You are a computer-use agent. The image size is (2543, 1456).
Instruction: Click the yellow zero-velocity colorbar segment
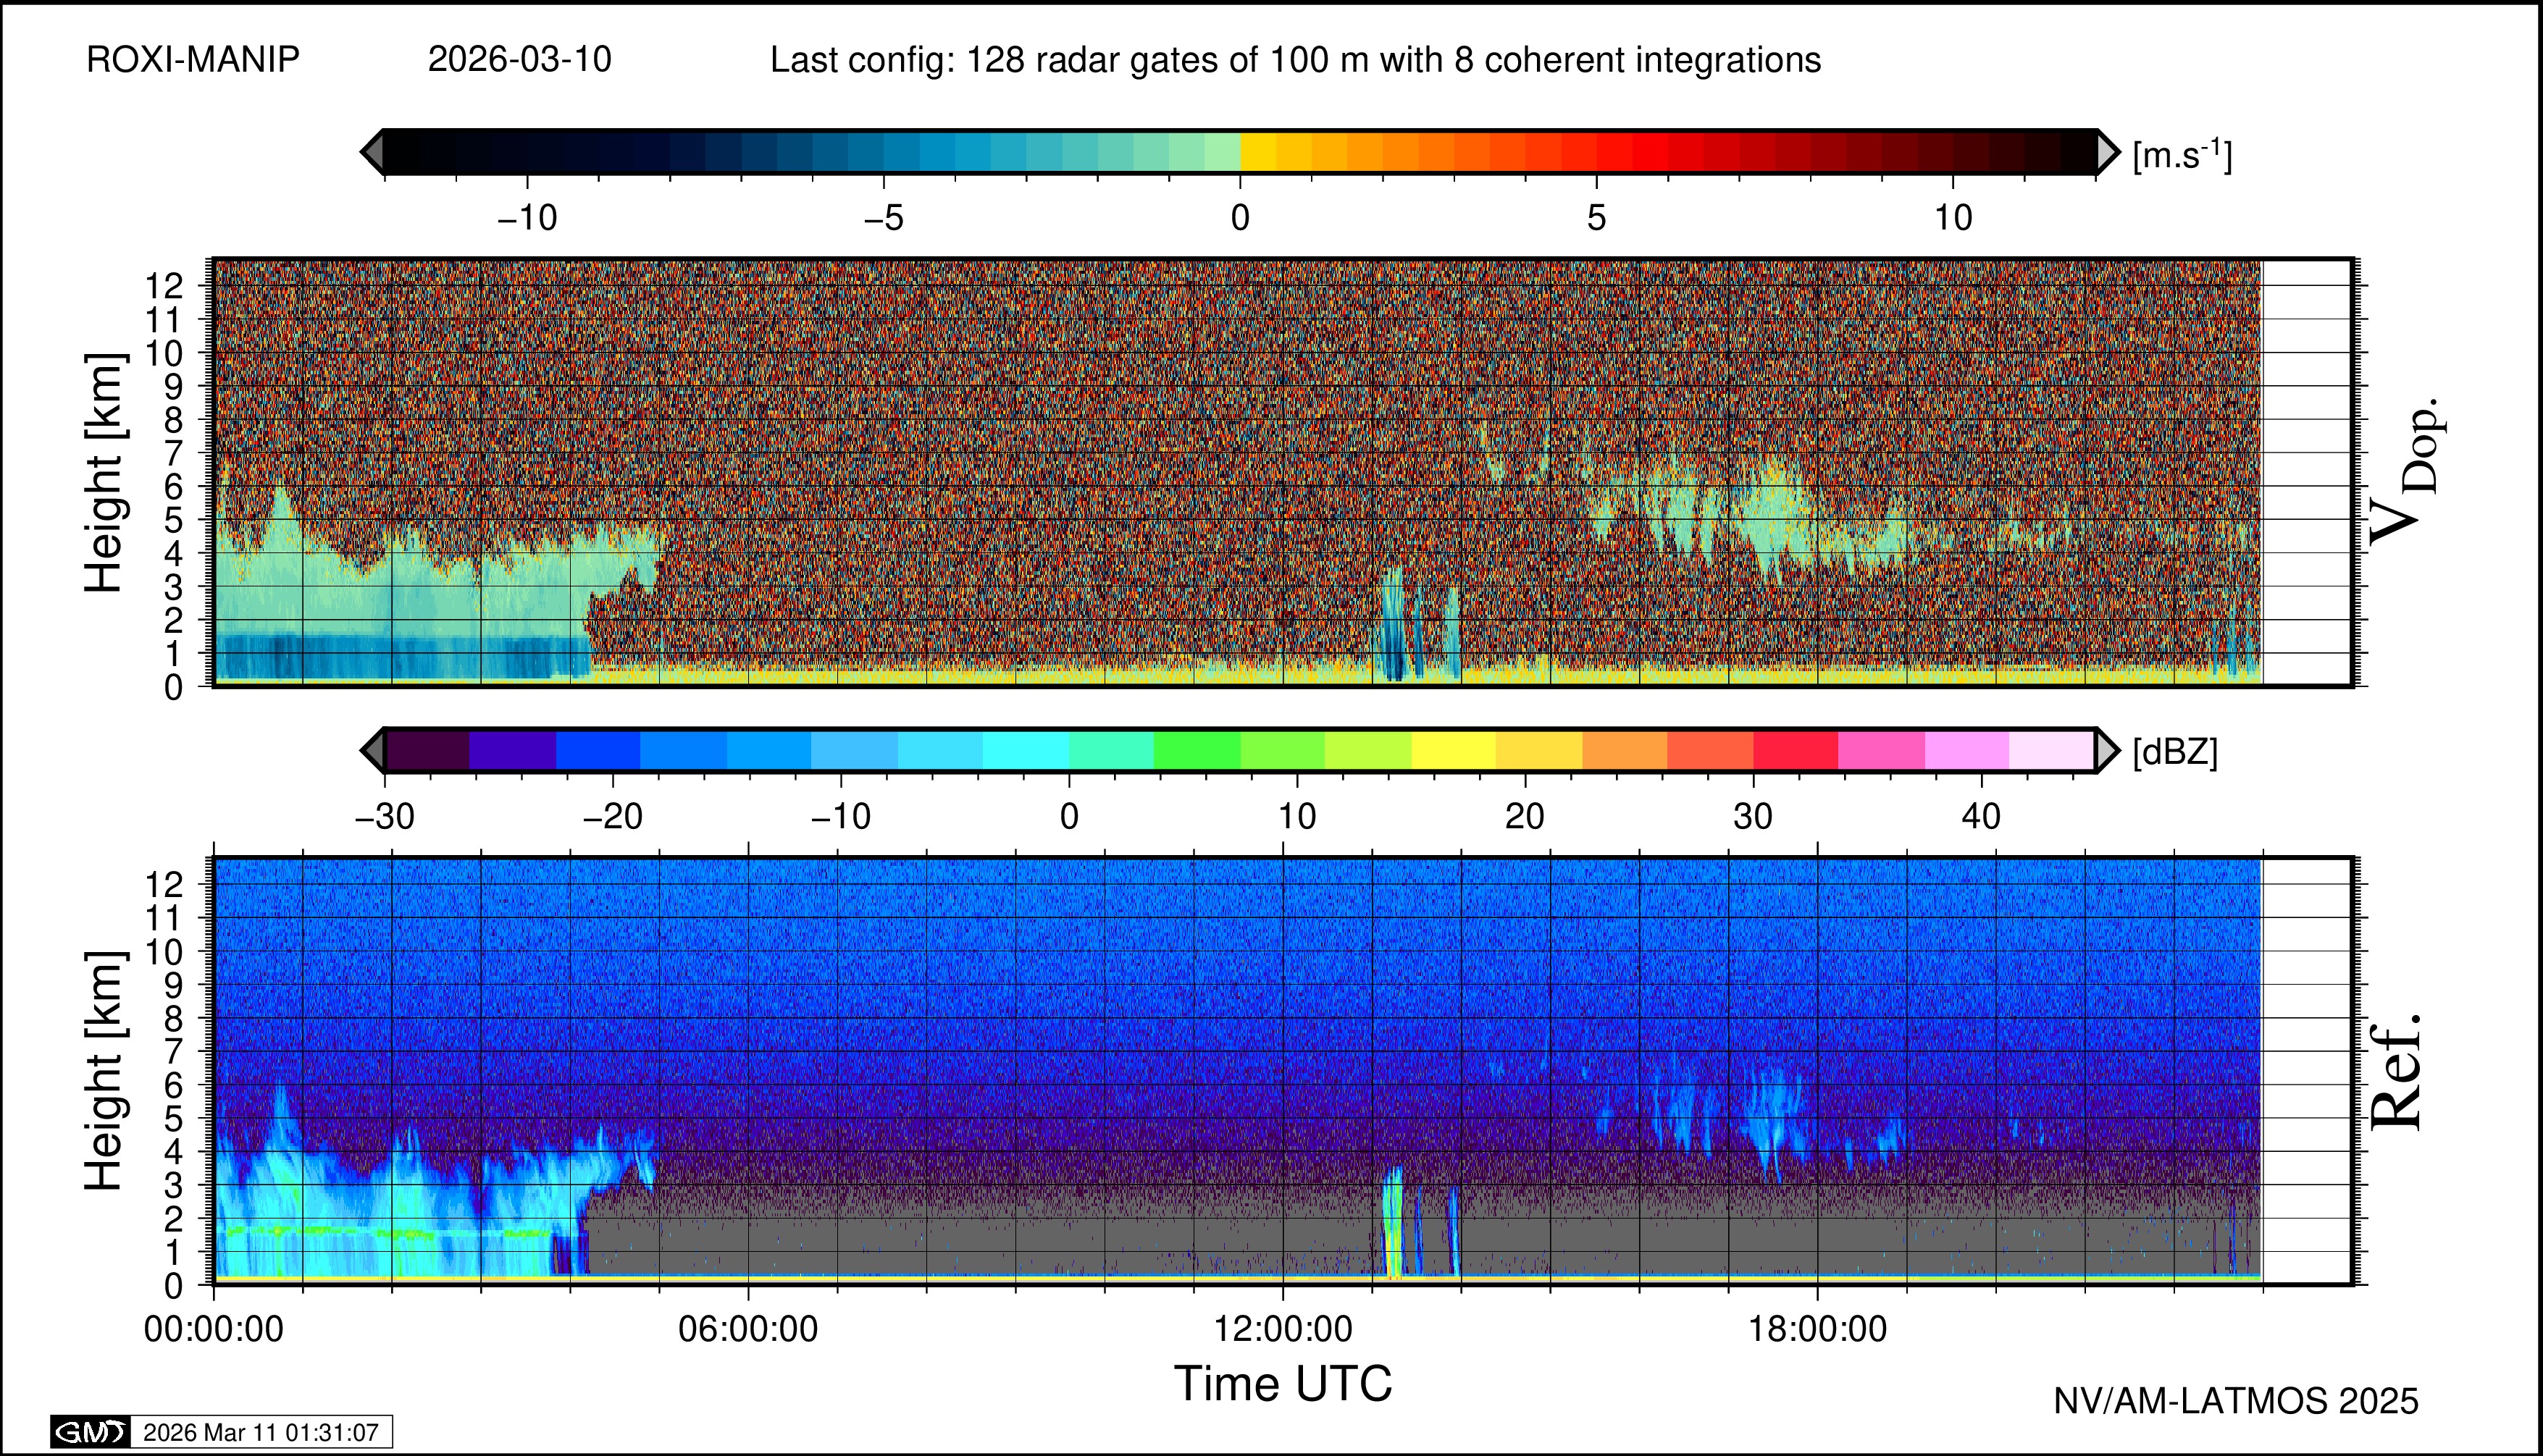pos(1257,152)
